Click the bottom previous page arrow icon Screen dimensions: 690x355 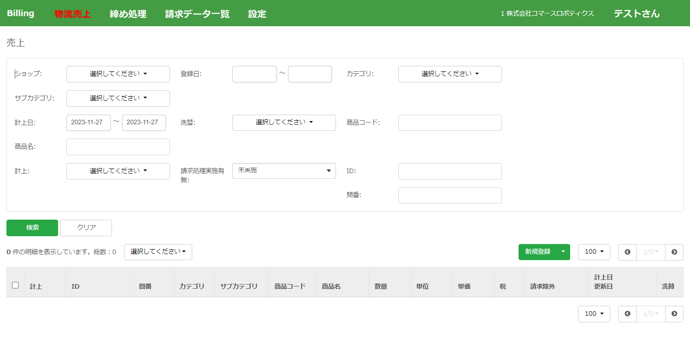coord(627,314)
